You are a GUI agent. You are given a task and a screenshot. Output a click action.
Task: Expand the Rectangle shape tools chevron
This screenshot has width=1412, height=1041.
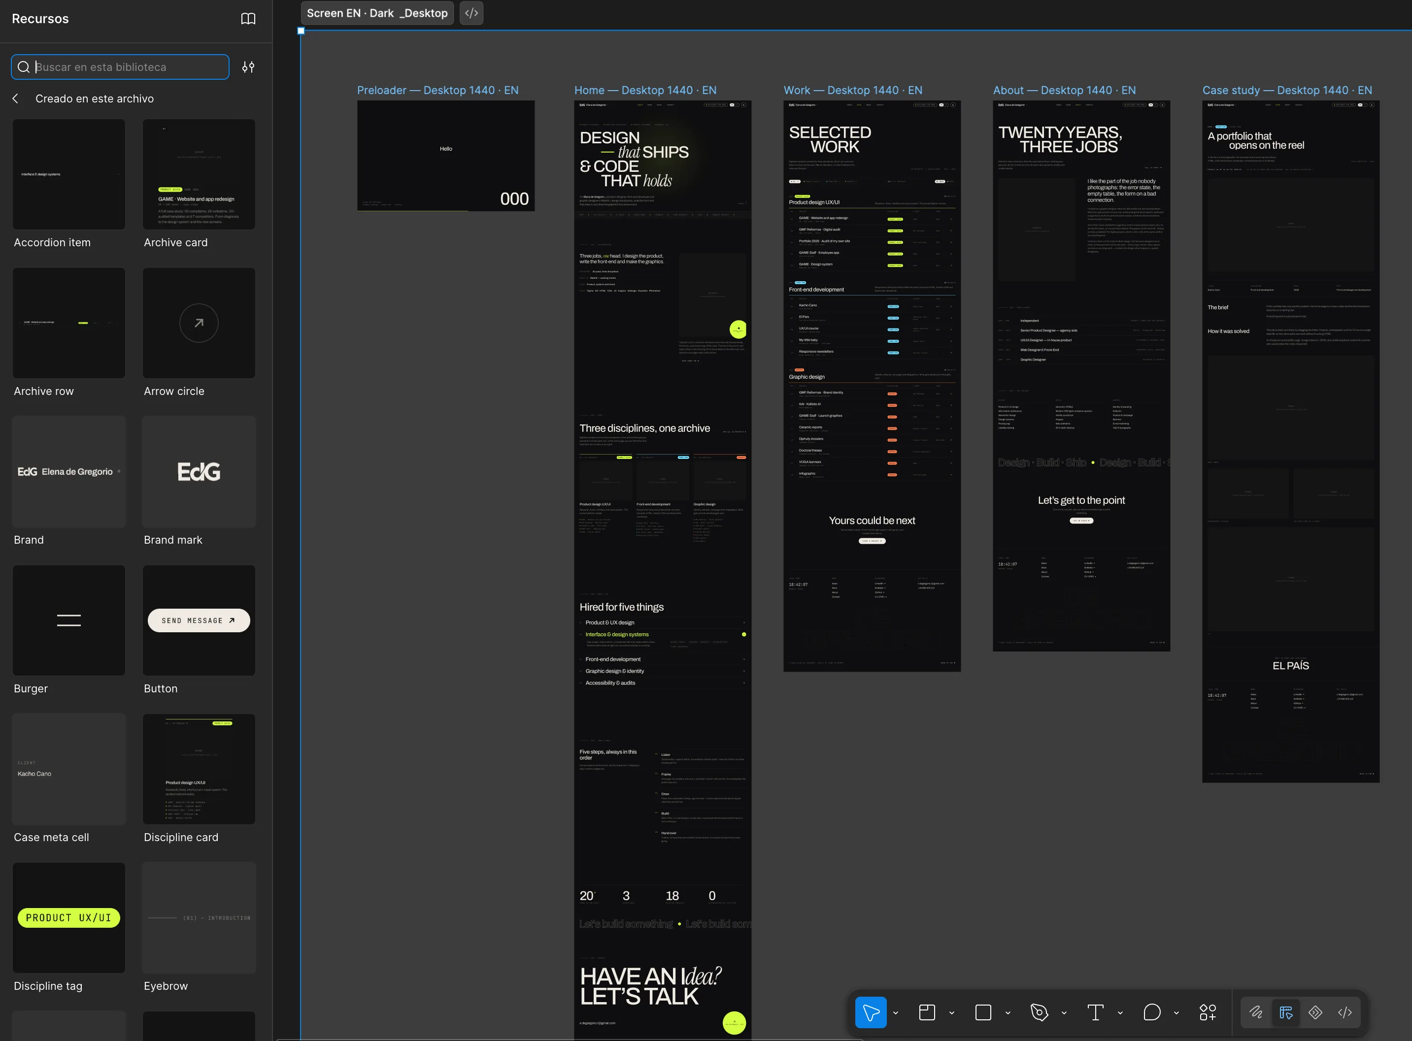coord(1008,1012)
